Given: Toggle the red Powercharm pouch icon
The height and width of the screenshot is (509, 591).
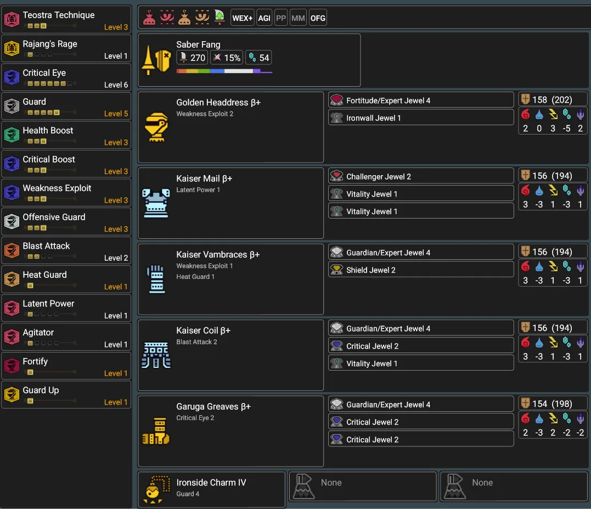Looking at the screenshot, I should (x=149, y=18).
